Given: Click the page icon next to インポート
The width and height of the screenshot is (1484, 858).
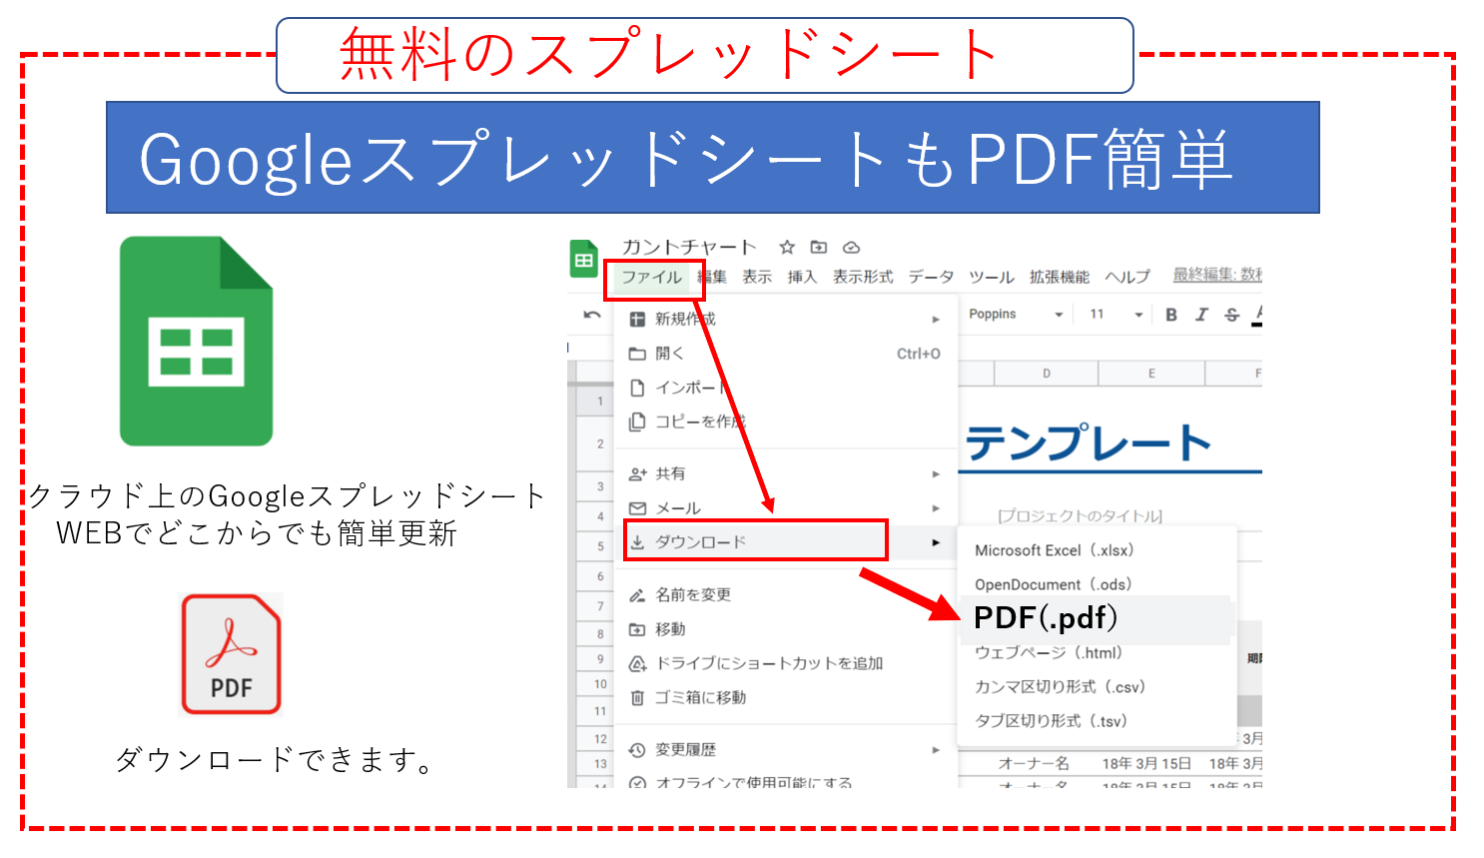Looking at the screenshot, I should click(x=637, y=388).
